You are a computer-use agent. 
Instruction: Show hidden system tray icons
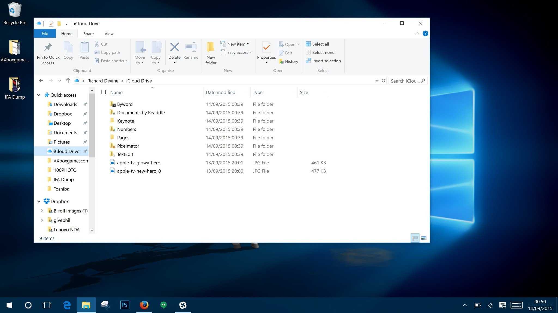465,305
